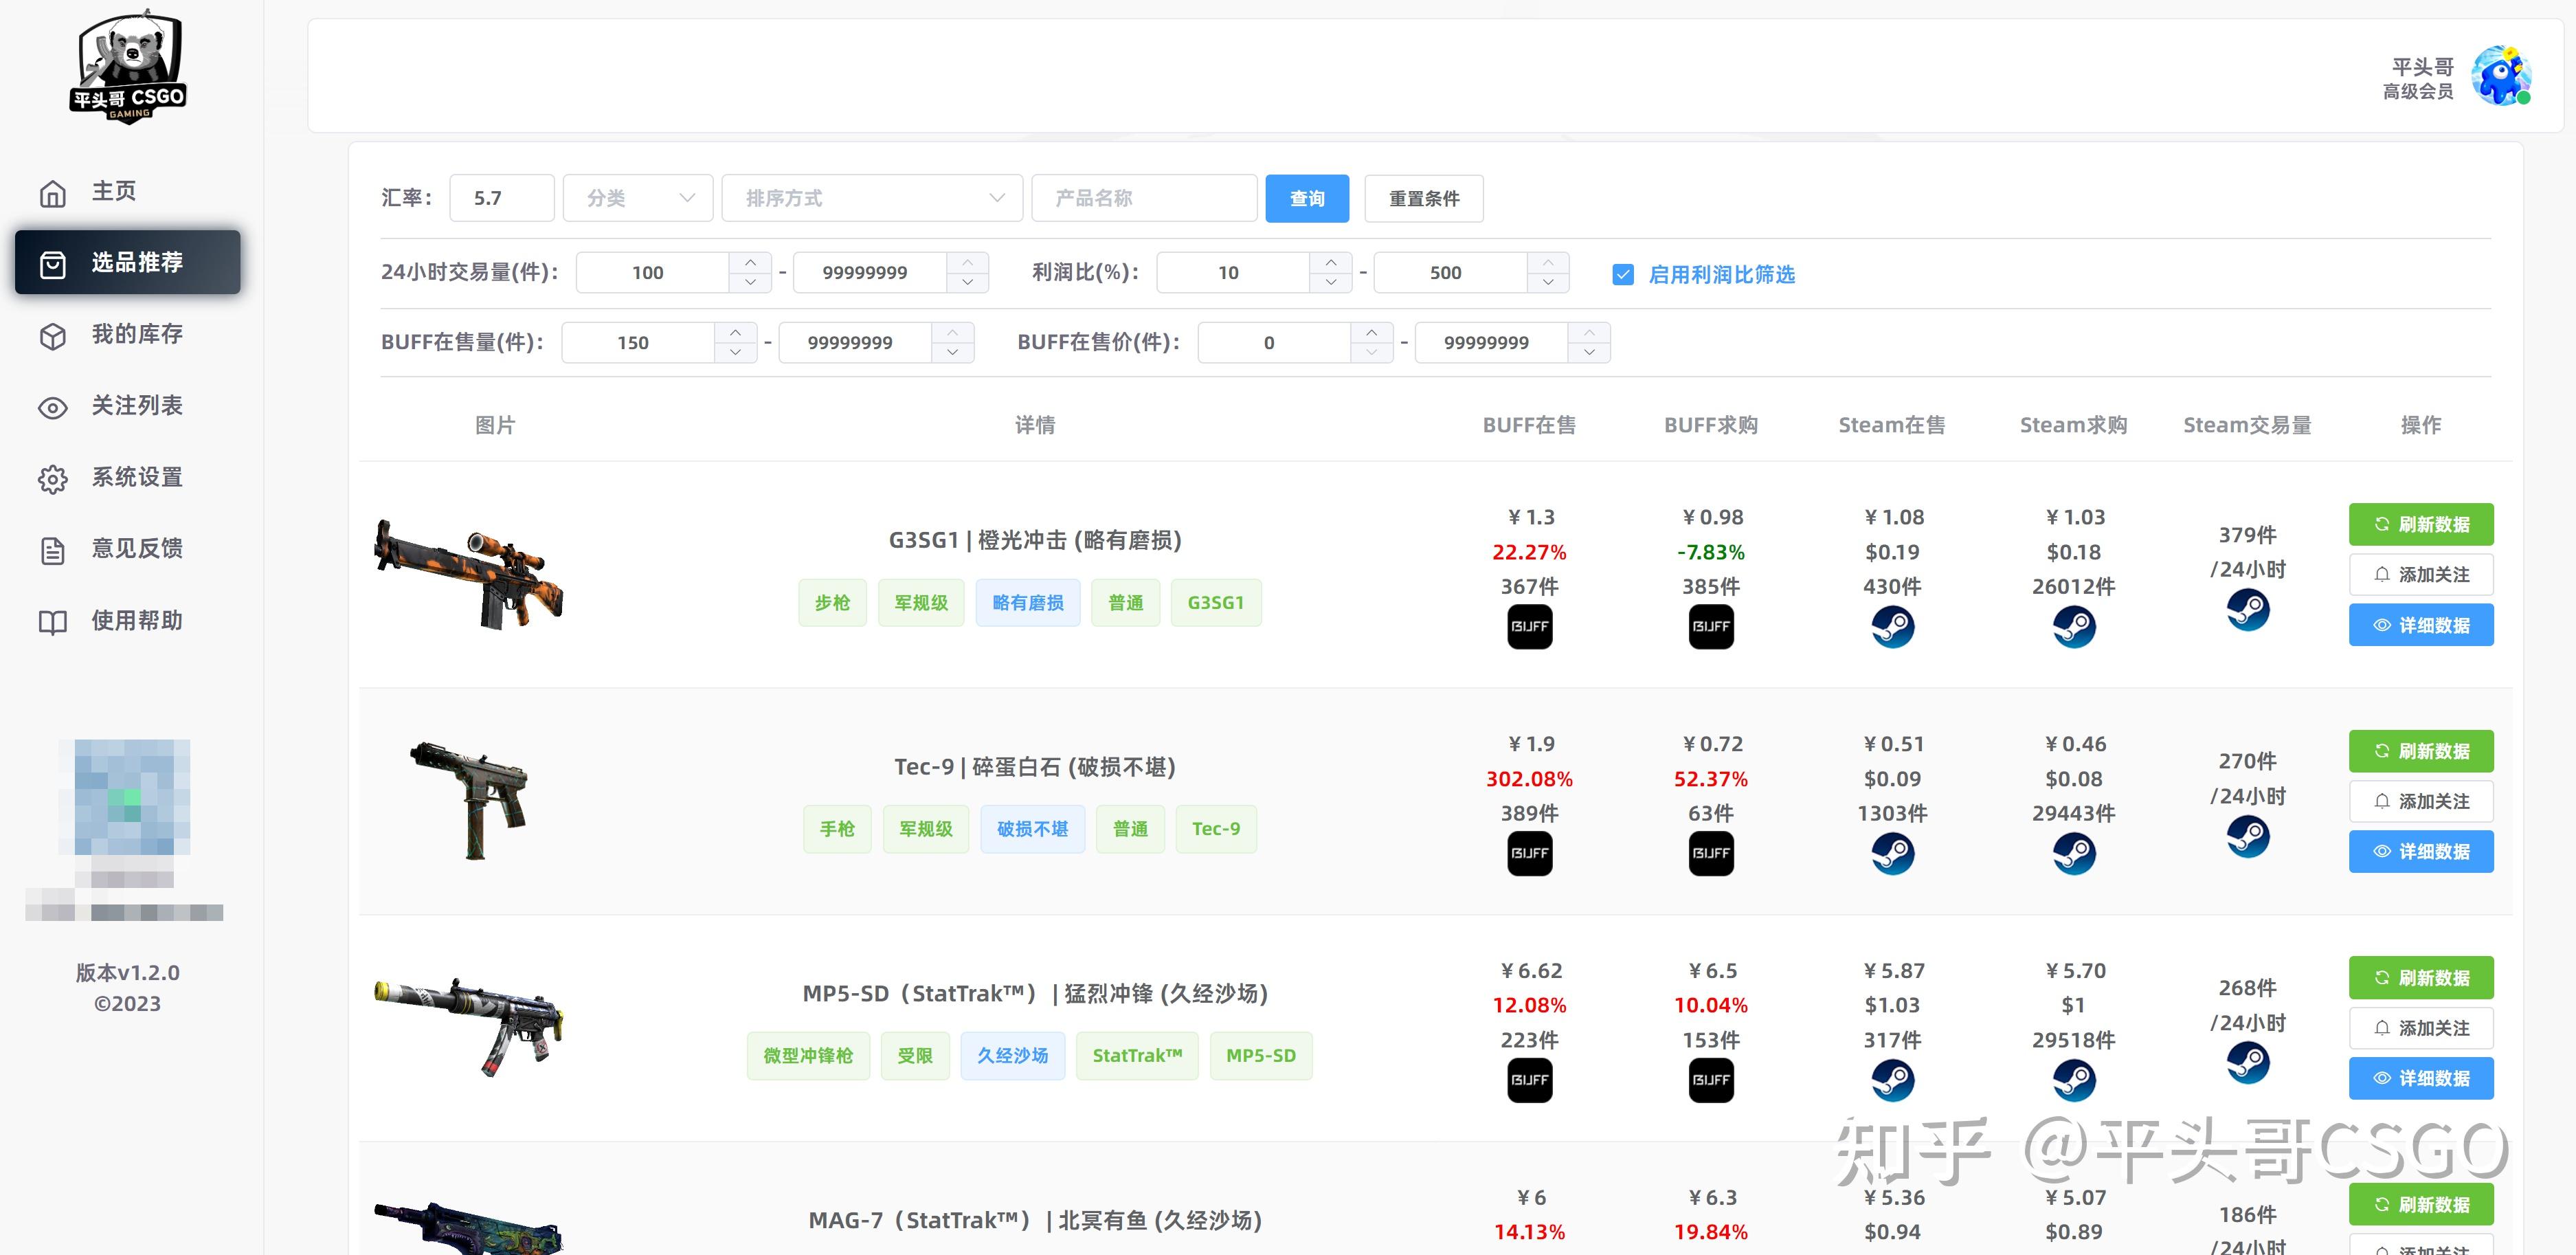
Task: Focus the 汇率 input field
Action: pyautogui.click(x=502, y=198)
